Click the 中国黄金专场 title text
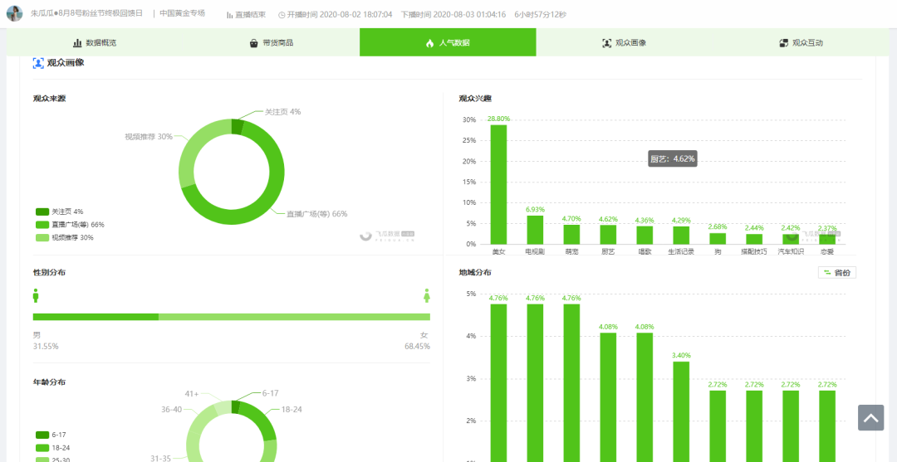The image size is (897, 462). [183, 13]
